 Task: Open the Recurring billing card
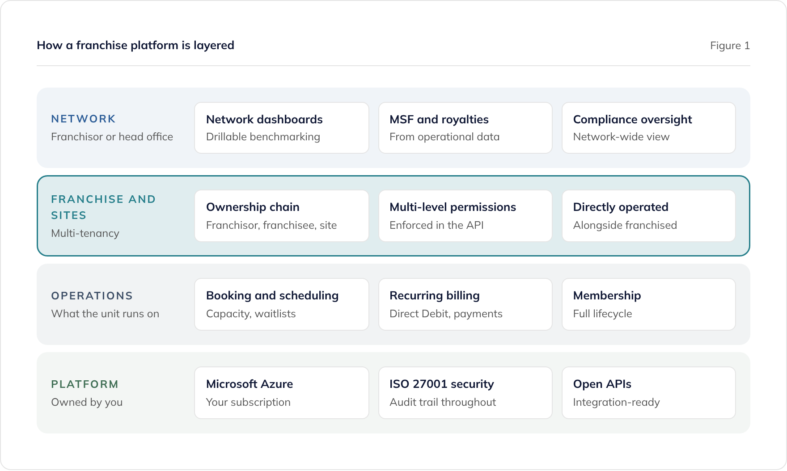pyautogui.click(x=465, y=304)
